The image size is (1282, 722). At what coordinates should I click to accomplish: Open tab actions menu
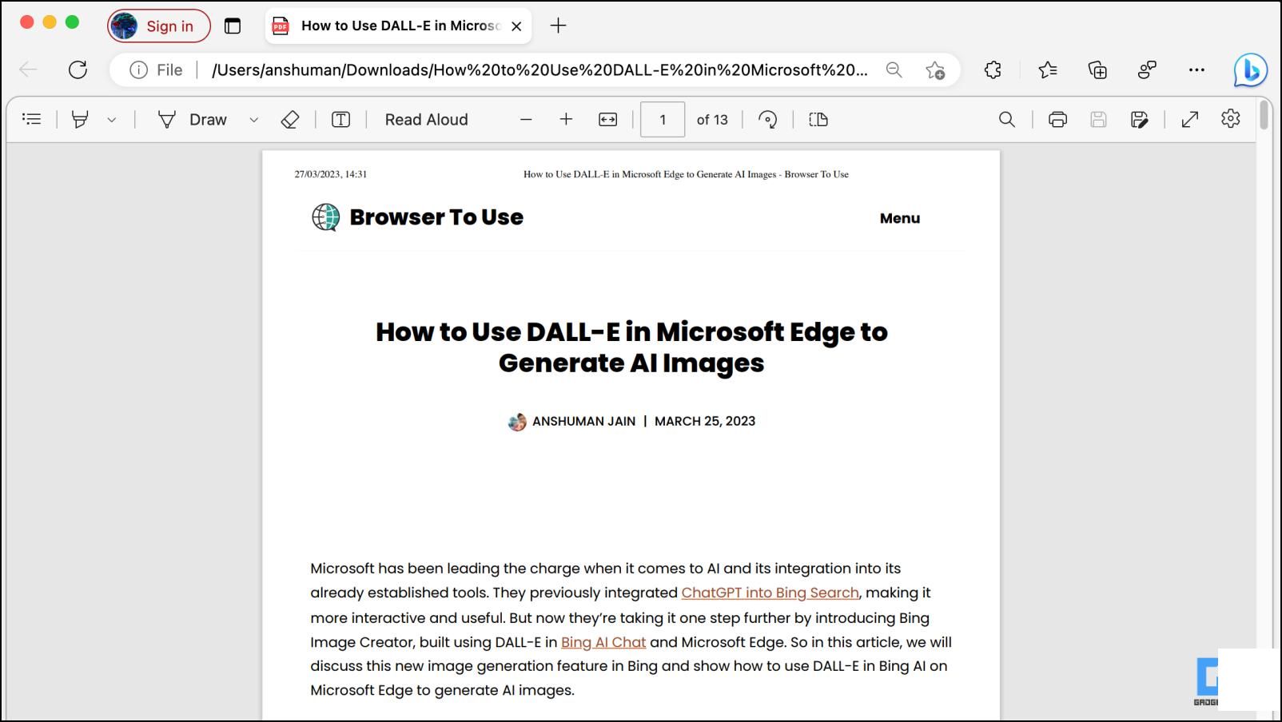pyautogui.click(x=233, y=26)
